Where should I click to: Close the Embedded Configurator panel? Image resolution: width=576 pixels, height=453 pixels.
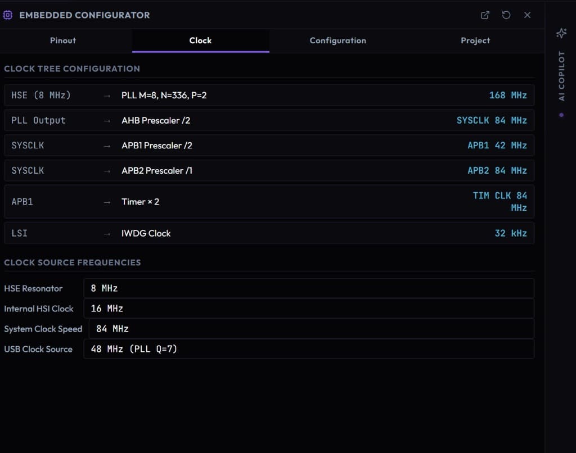527,15
